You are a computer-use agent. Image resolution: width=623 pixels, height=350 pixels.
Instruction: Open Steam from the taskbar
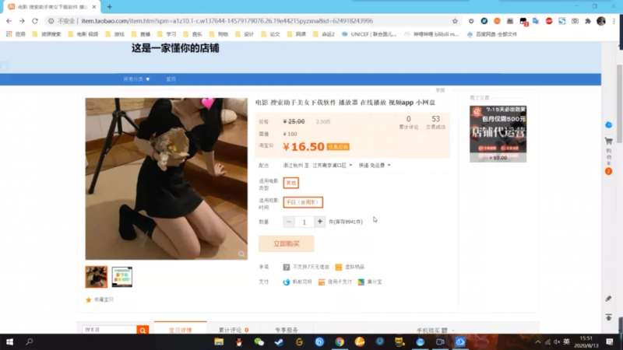pyautogui.click(x=279, y=341)
